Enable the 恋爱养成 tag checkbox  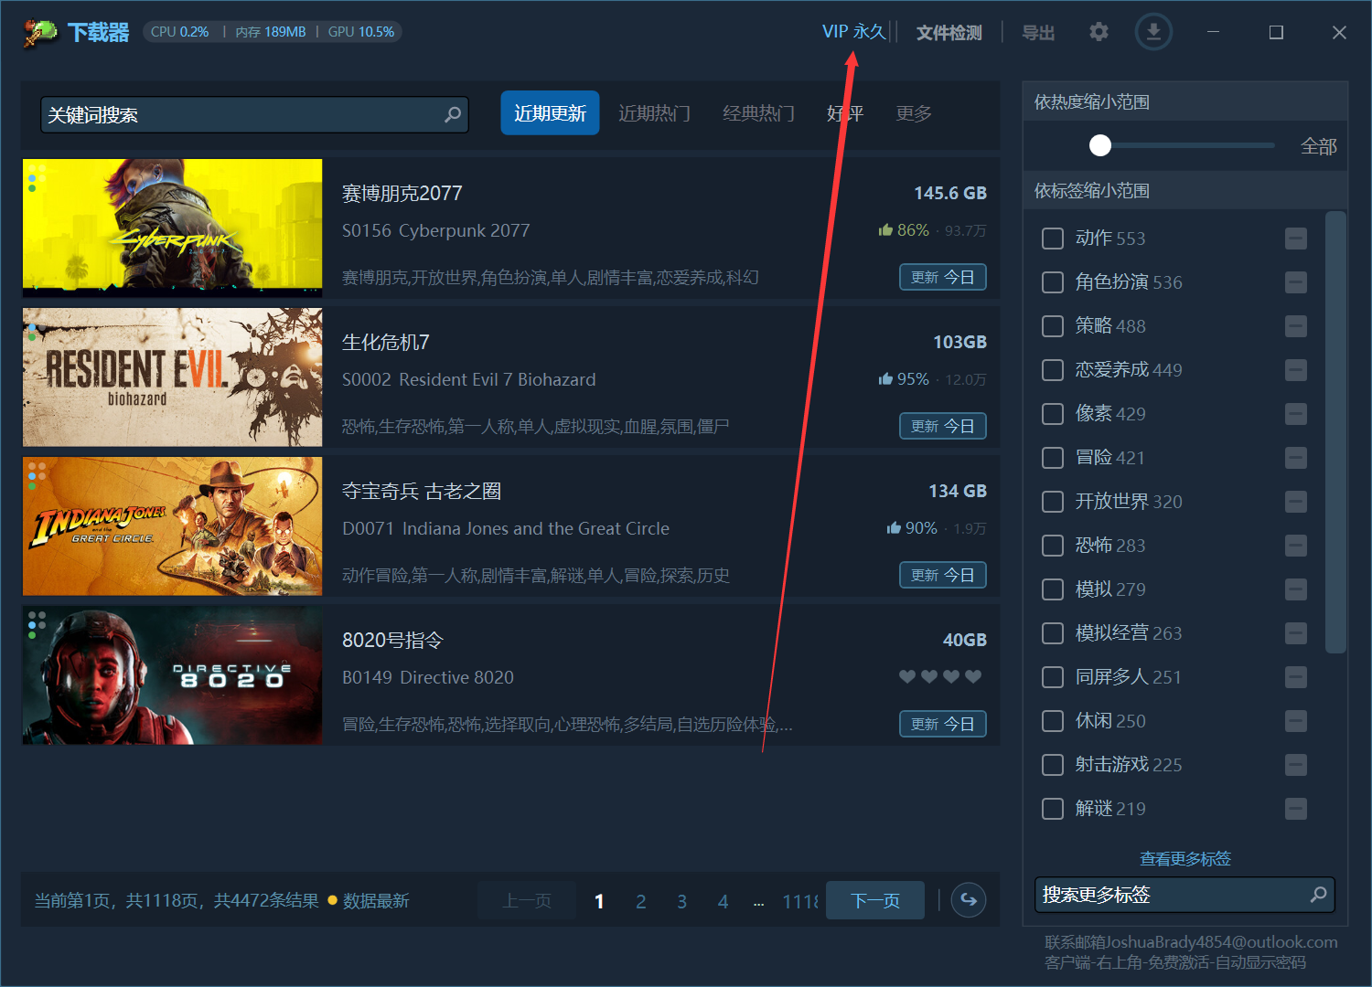click(1053, 370)
